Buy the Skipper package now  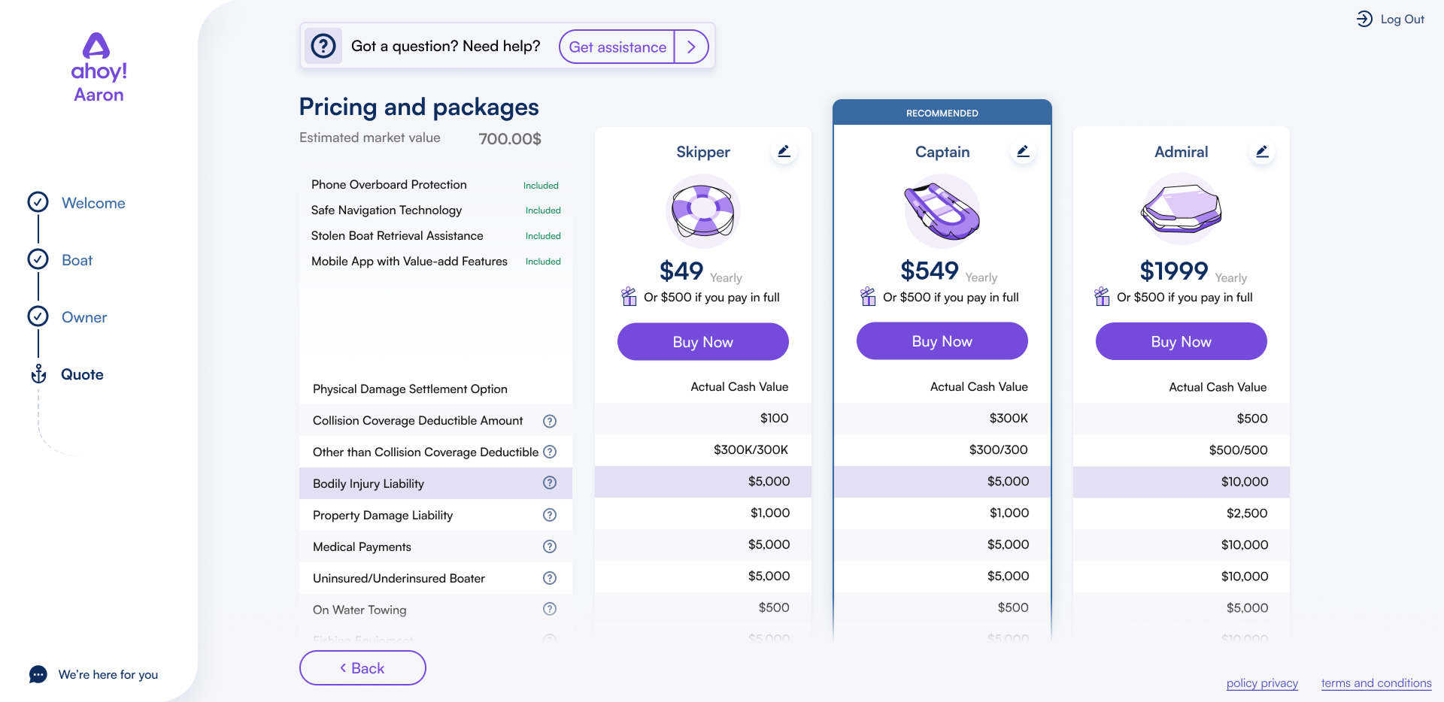[702, 342]
